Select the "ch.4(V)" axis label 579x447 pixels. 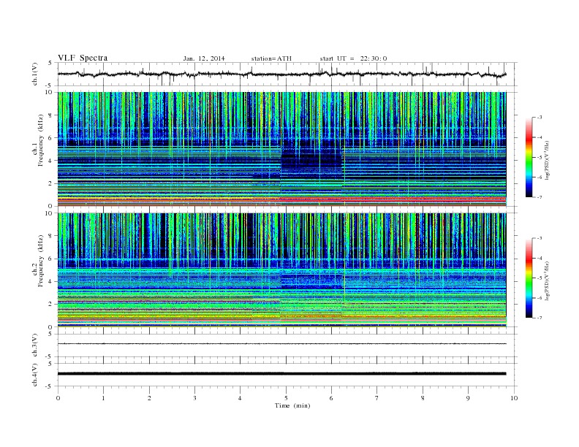(35, 375)
